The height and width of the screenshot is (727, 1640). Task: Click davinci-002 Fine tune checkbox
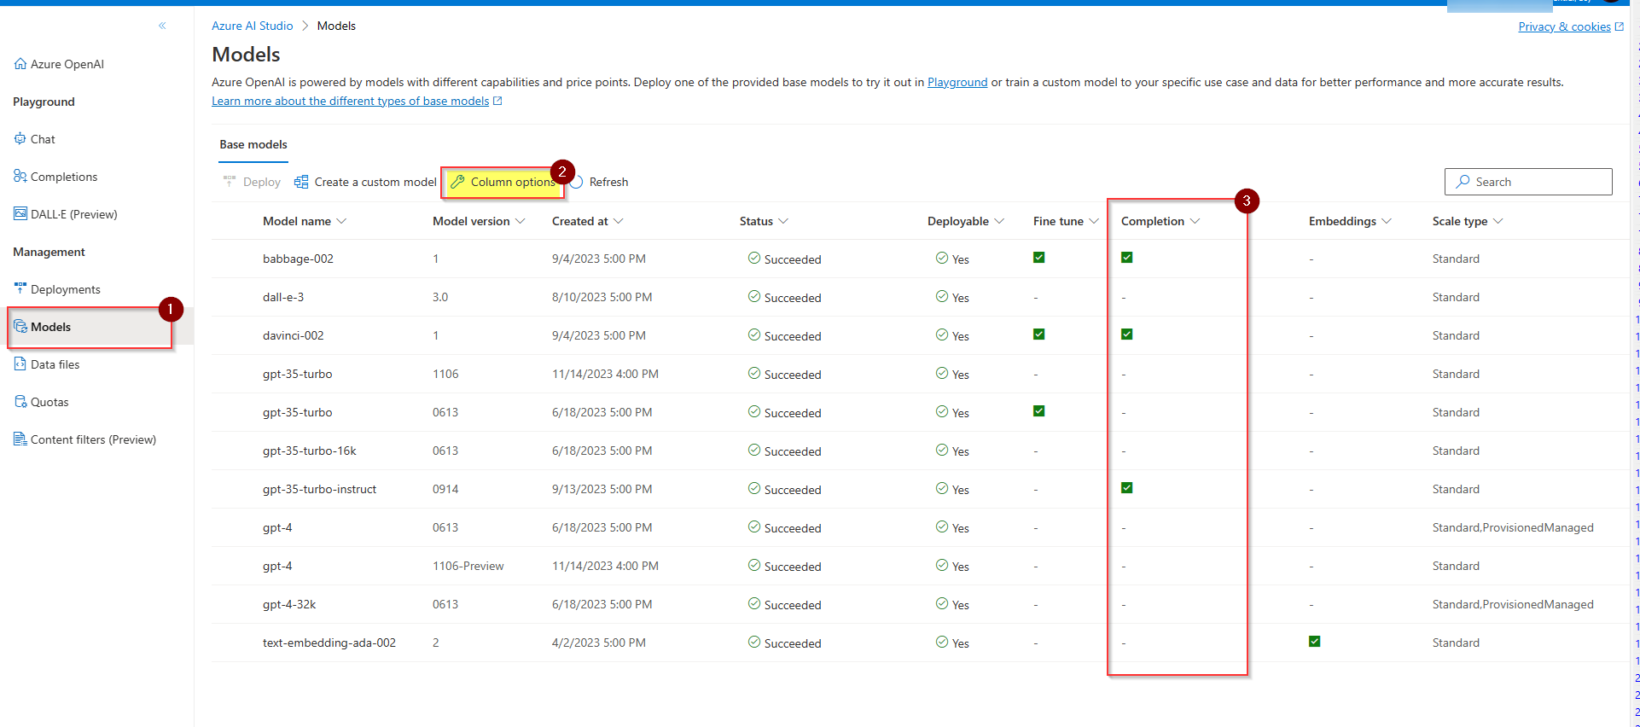[x=1039, y=334]
